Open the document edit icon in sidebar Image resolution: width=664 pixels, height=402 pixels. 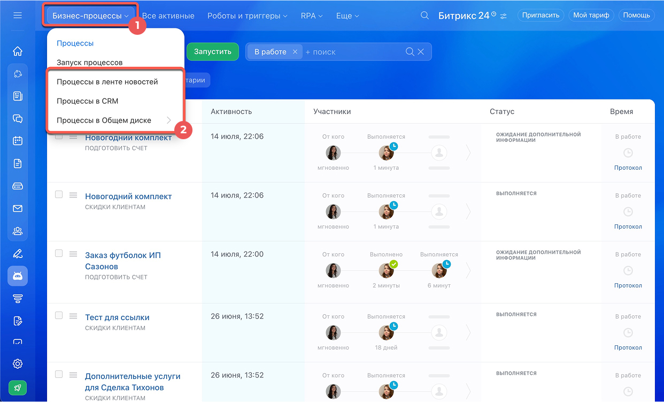pyautogui.click(x=18, y=321)
